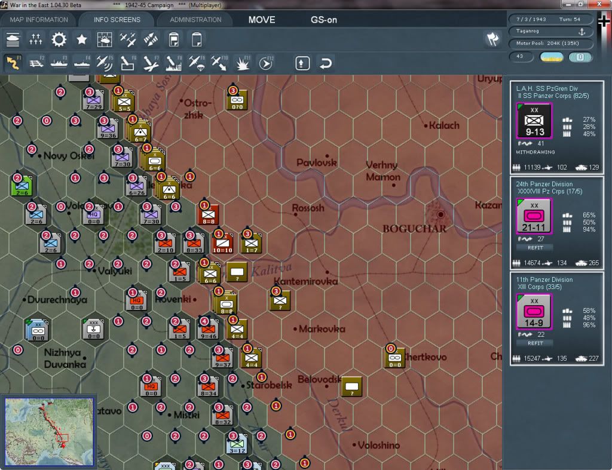Select 11th Panzer Division 14-9 counter
The image size is (612, 470).
tap(534, 312)
